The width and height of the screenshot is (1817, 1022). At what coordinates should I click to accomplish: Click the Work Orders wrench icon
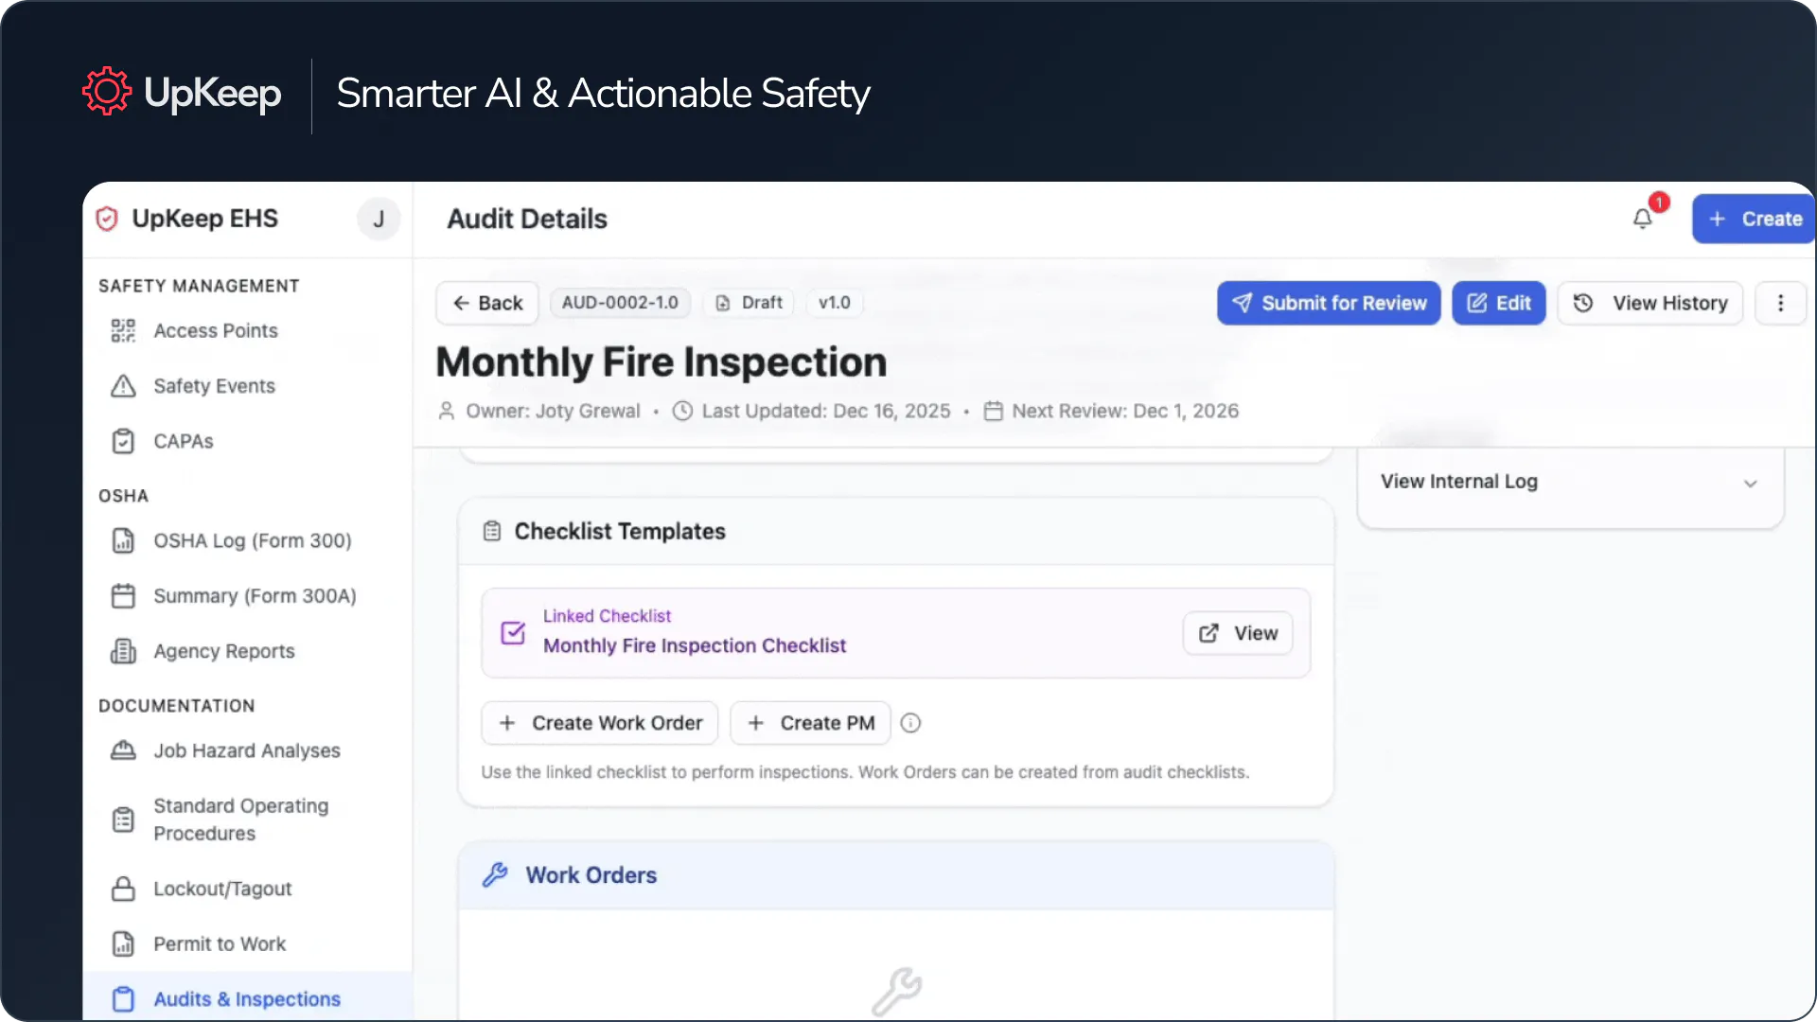click(496, 874)
